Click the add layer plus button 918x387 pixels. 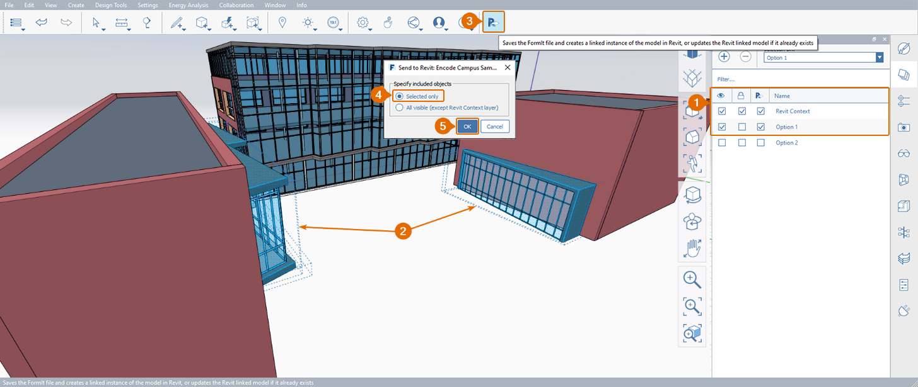724,57
